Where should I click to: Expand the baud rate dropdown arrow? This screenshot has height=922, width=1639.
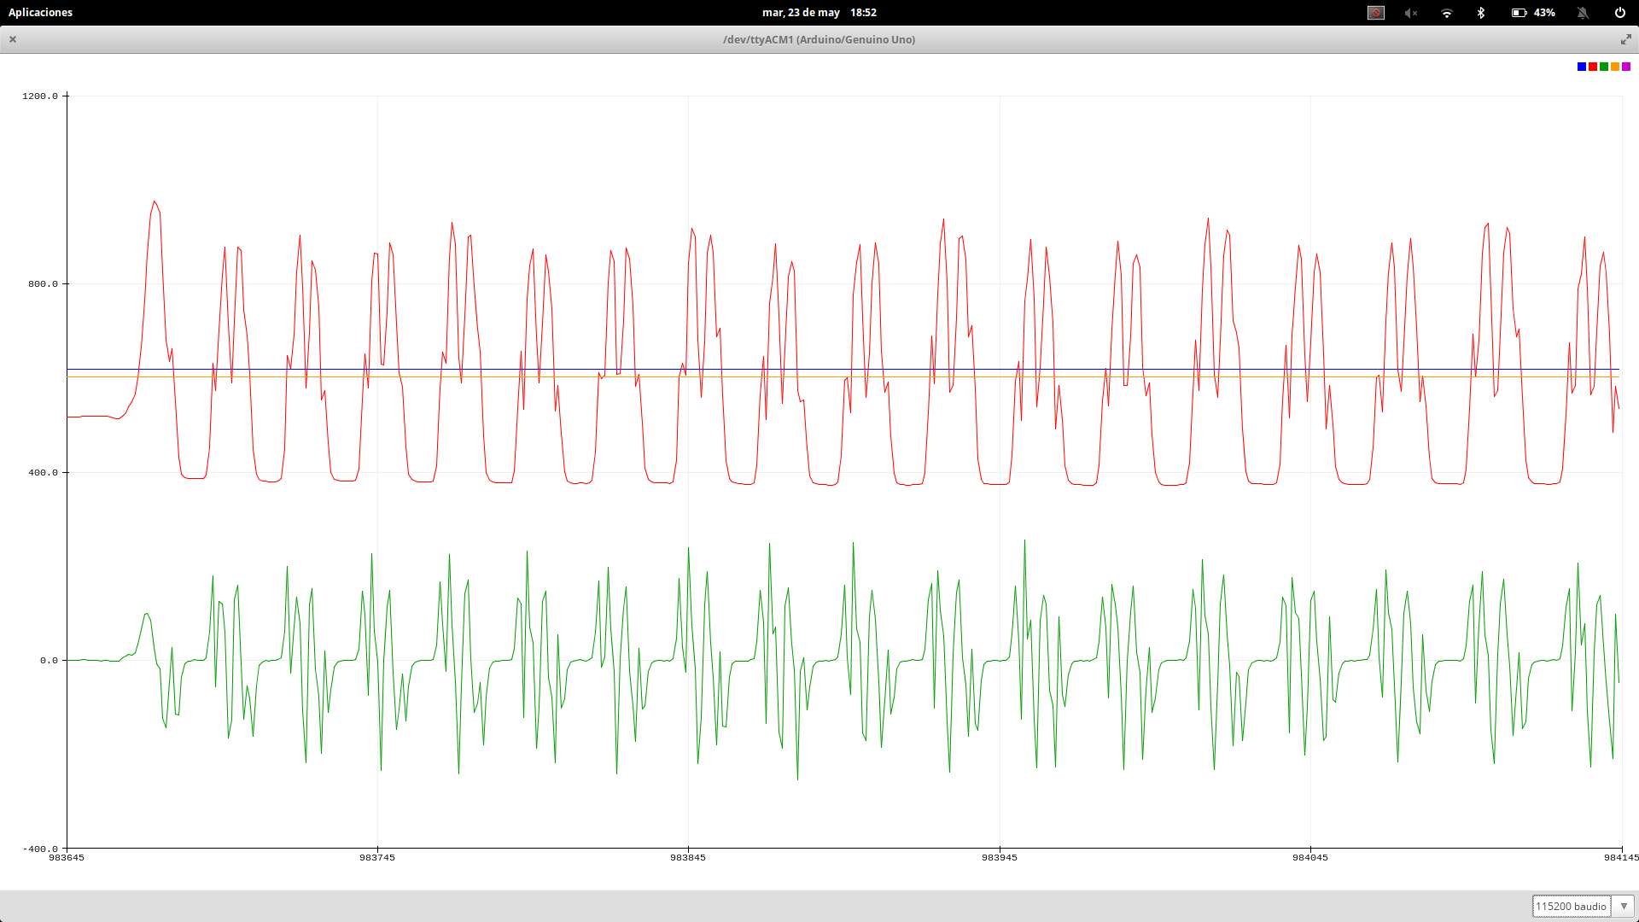point(1624,907)
